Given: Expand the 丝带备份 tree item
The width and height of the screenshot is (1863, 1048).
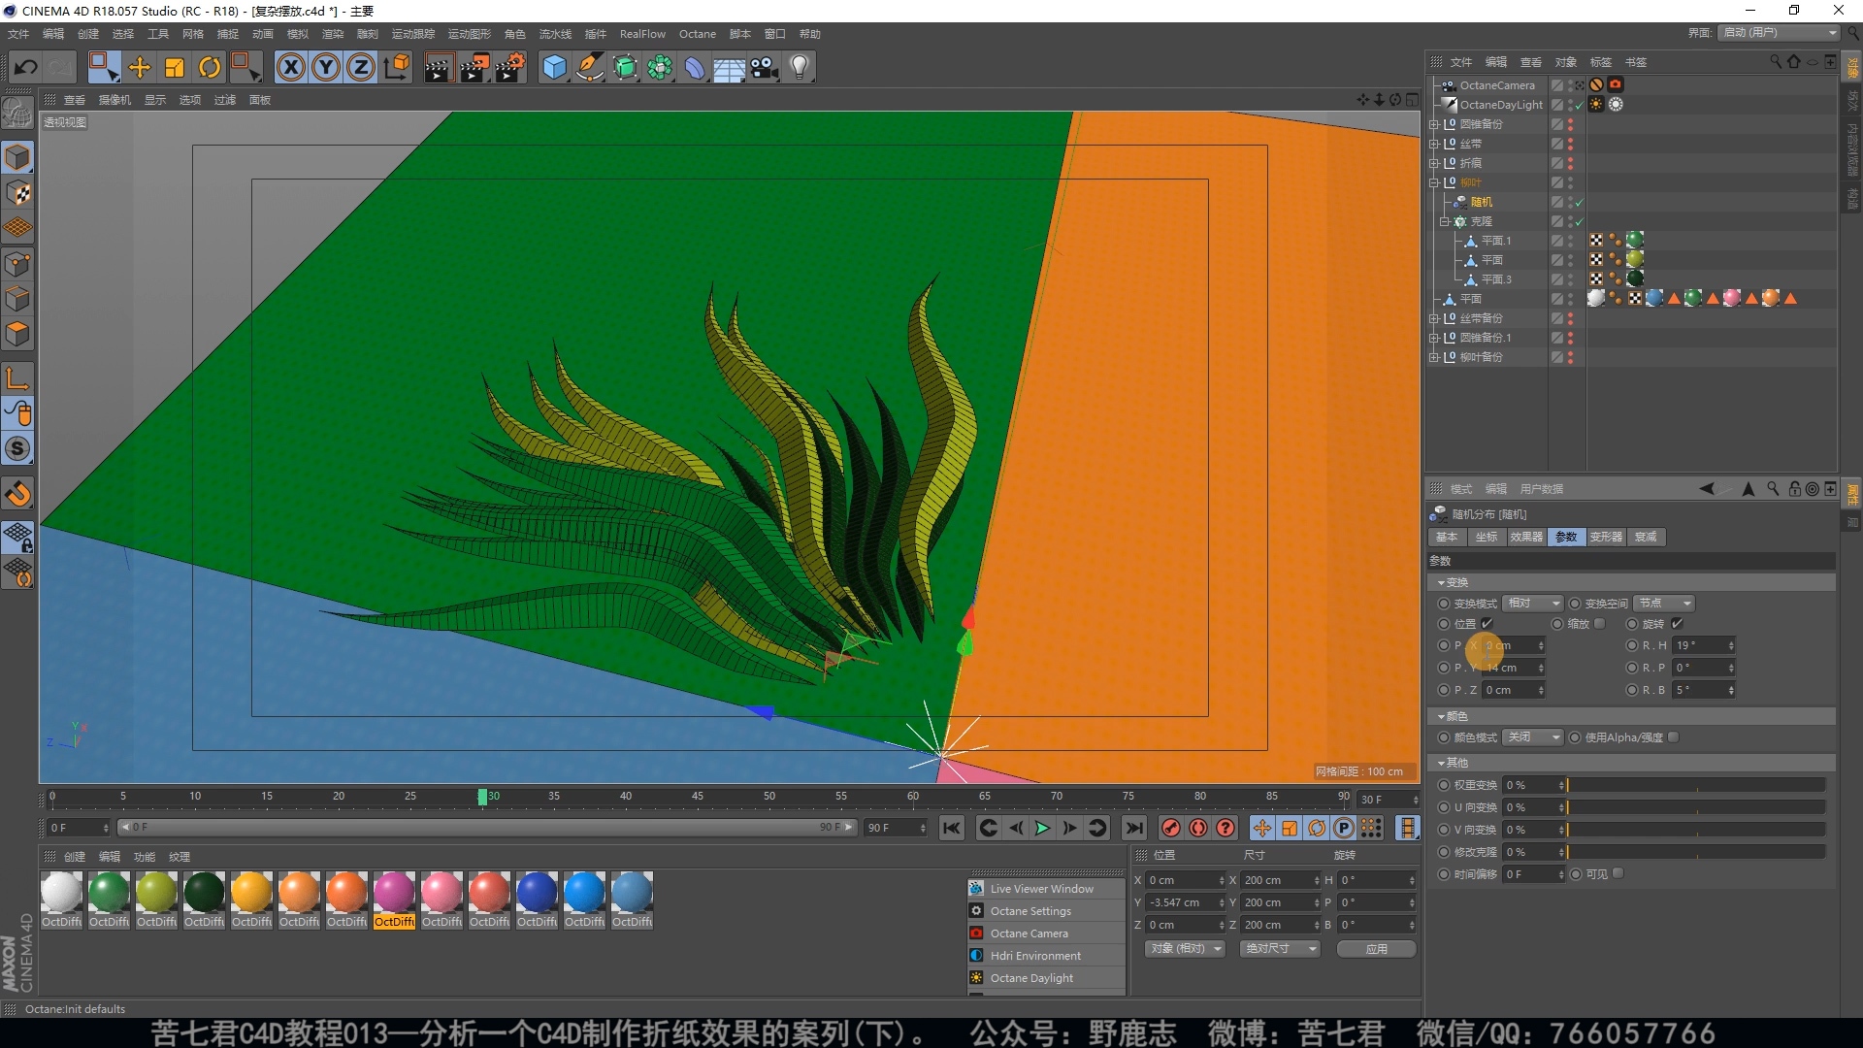Looking at the screenshot, I should (1434, 318).
